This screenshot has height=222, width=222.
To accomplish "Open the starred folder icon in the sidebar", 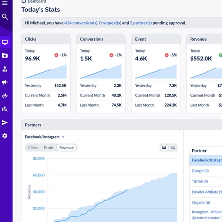I will [5, 55].
